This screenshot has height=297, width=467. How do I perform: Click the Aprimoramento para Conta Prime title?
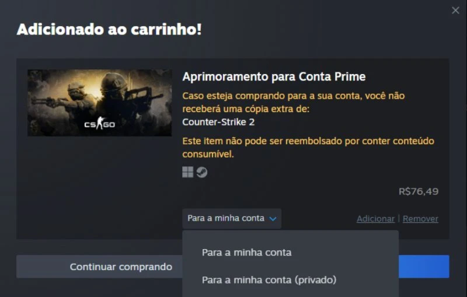coord(274,77)
